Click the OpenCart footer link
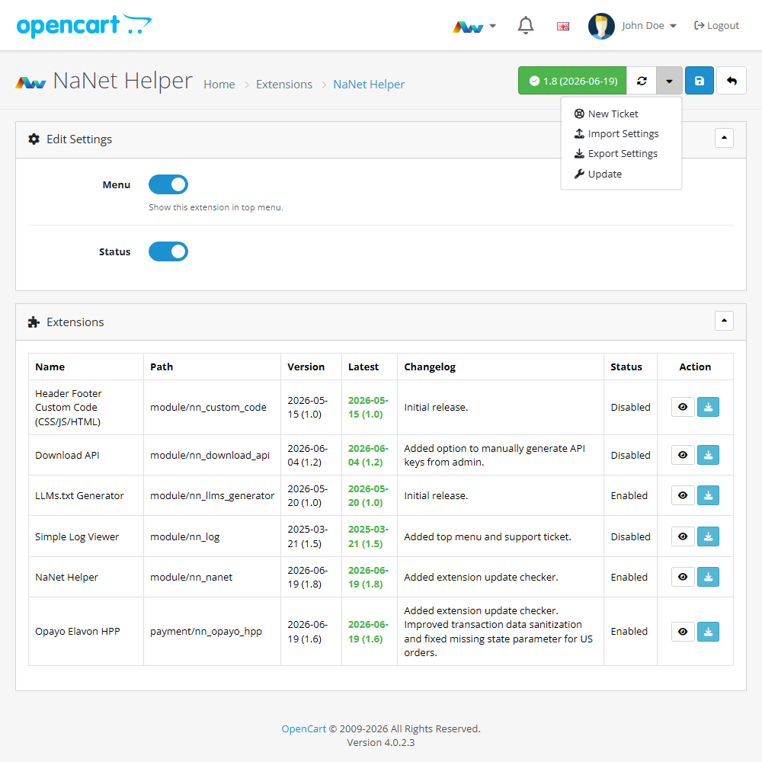 tap(304, 729)
